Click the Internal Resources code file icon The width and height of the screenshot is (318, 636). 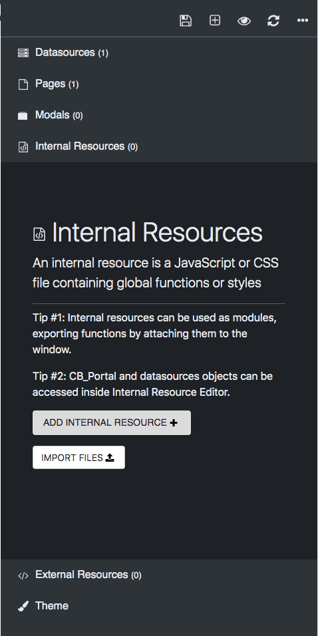[x=23, y=147]
